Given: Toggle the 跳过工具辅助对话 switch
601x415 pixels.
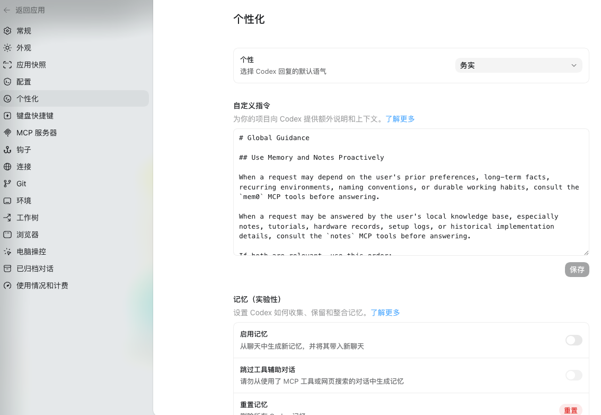Looking at the screenshot, I should (x=573, y=375).
